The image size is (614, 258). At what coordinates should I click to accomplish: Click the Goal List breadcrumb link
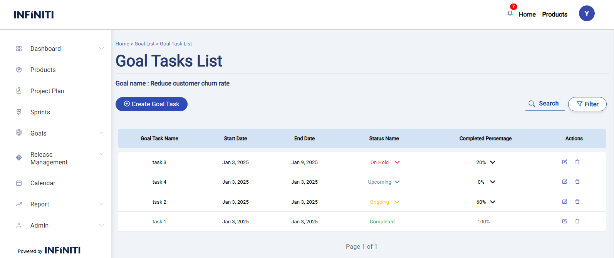click(x=144, y=44)
